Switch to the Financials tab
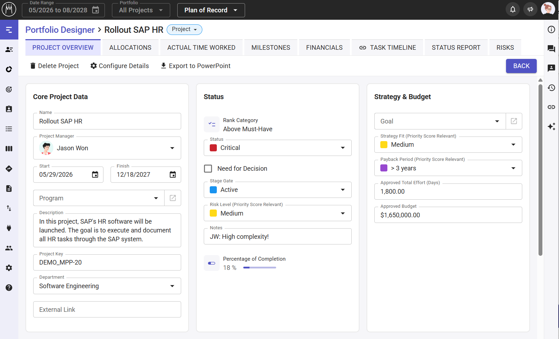559x339 pixels. pos(324,48)
